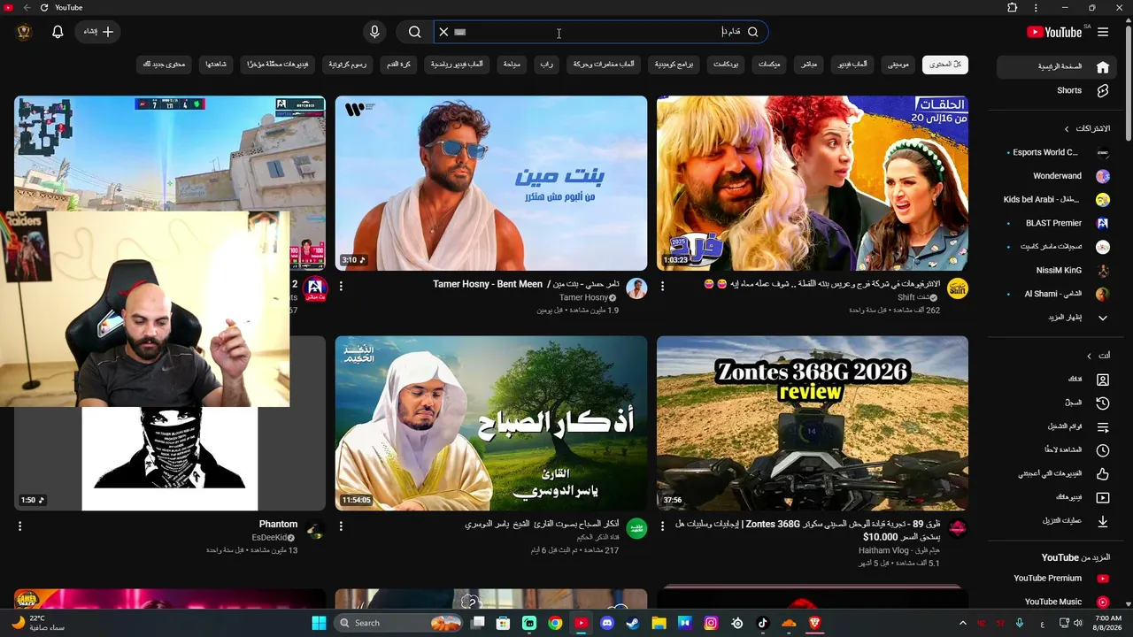Reload the page with the refresh button

(44, 8)
